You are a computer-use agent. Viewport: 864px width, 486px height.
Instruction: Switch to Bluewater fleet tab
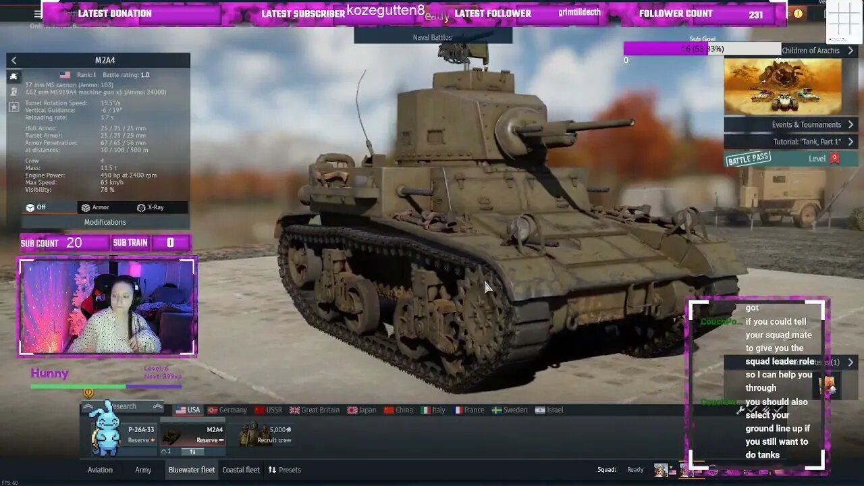coord(192,470)
